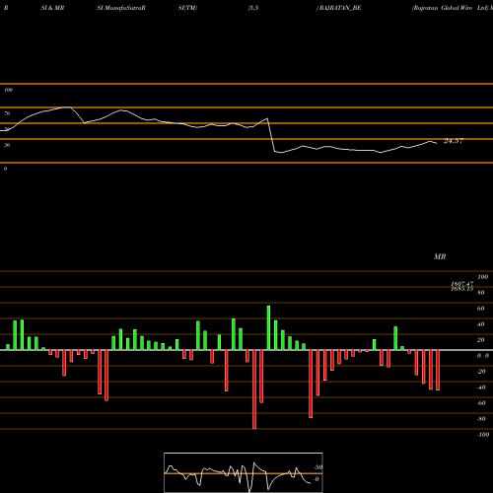Screen dimensions: 493x493
Task: Click the '-100' label on the MR axis
Action: (483, 435)
